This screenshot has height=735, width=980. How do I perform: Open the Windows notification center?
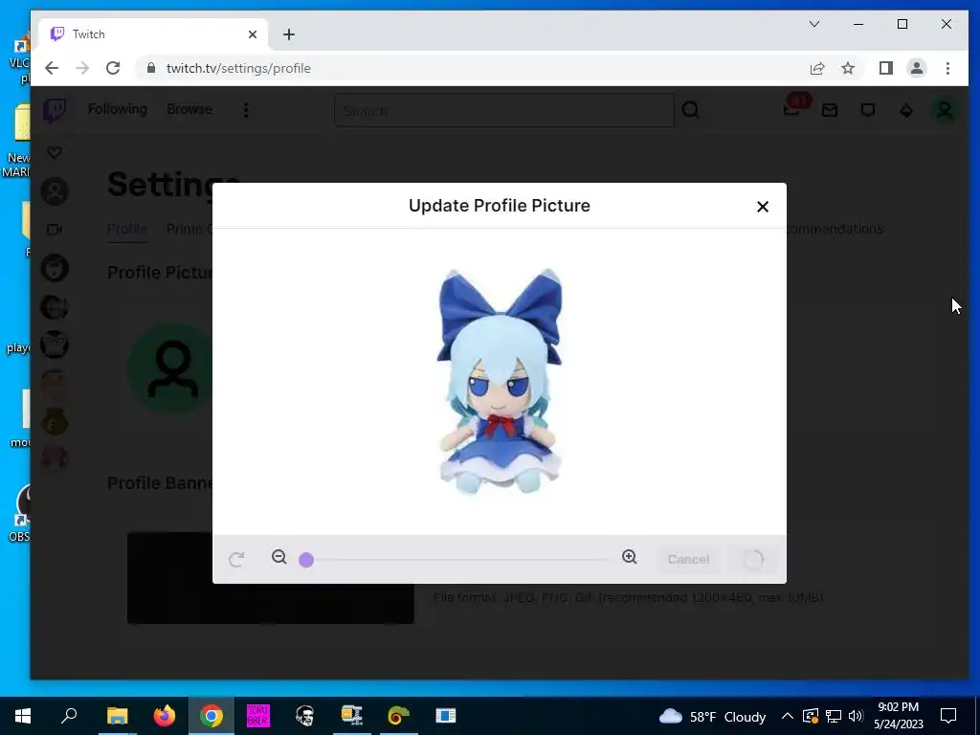(948, 716)
